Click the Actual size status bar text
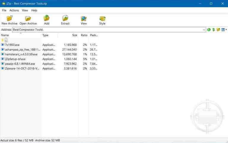Screen dimensions: 228x143 [x=17, y=140]
